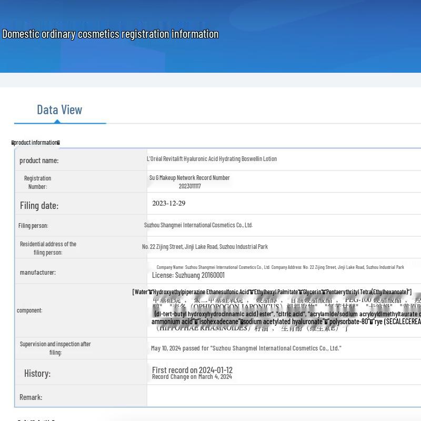Click the 'component:' row label
Image resolution: width=421 pixels, height=421 pixels.
point(29,310)
